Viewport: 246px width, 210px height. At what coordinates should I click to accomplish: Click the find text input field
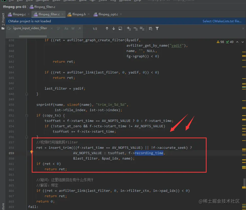[30, 28]
